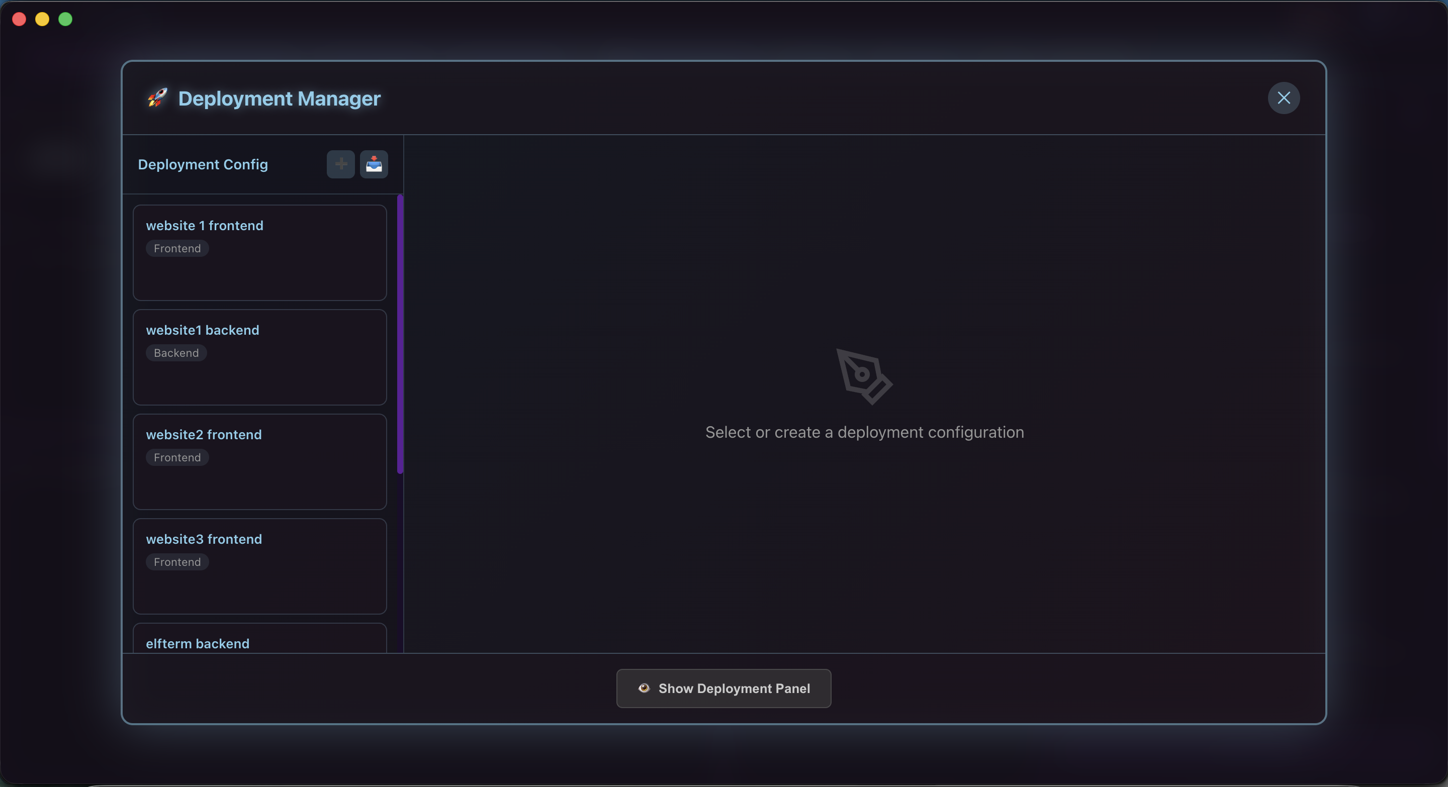Click the Show Deployment Panel button
Image resolution: width=1448 pixels, height=787 pixels.
click(x=723, y=688)
